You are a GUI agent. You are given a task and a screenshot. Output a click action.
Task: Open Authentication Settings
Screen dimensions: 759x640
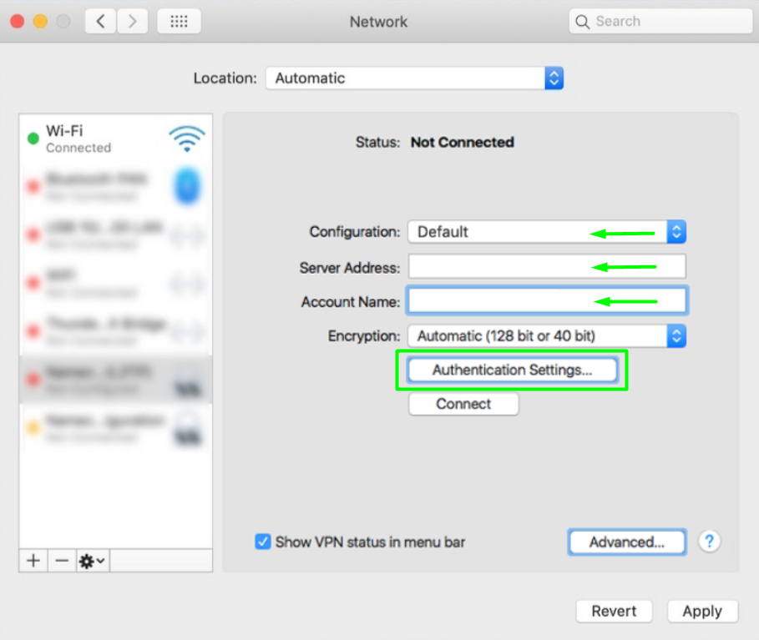512,370
